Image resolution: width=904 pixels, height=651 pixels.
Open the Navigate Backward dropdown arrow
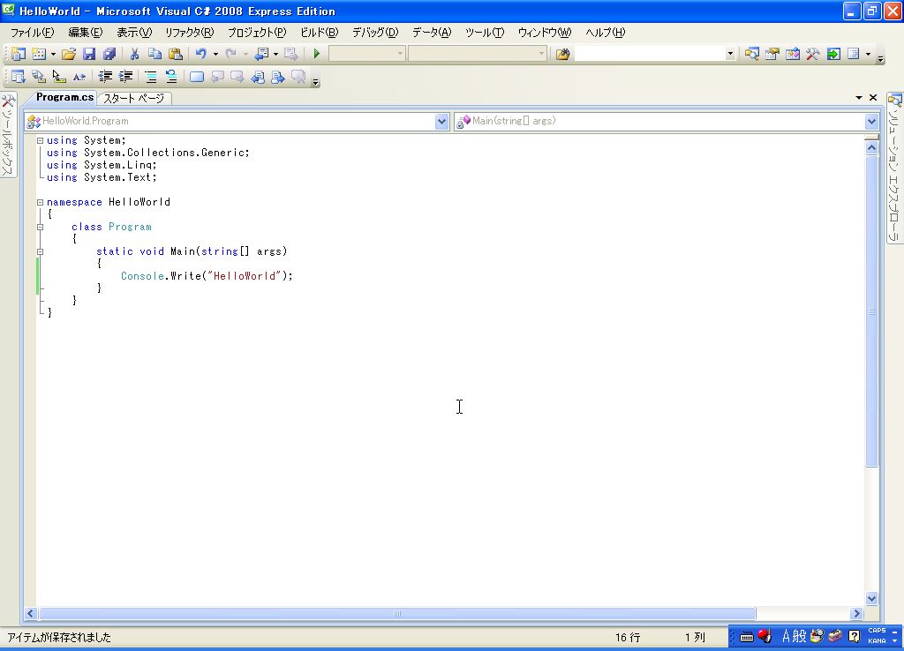tap(275, 54)
